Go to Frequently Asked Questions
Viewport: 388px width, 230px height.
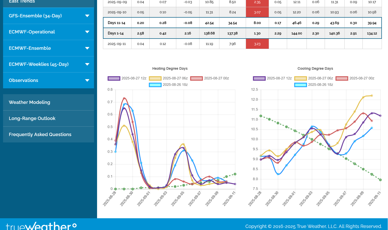40,135
